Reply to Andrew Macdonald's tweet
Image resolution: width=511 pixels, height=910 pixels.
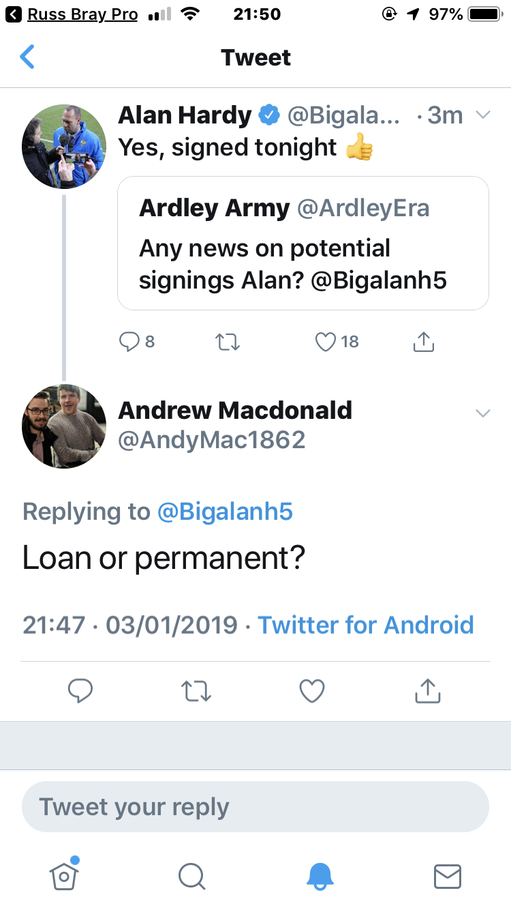(80, 691)
